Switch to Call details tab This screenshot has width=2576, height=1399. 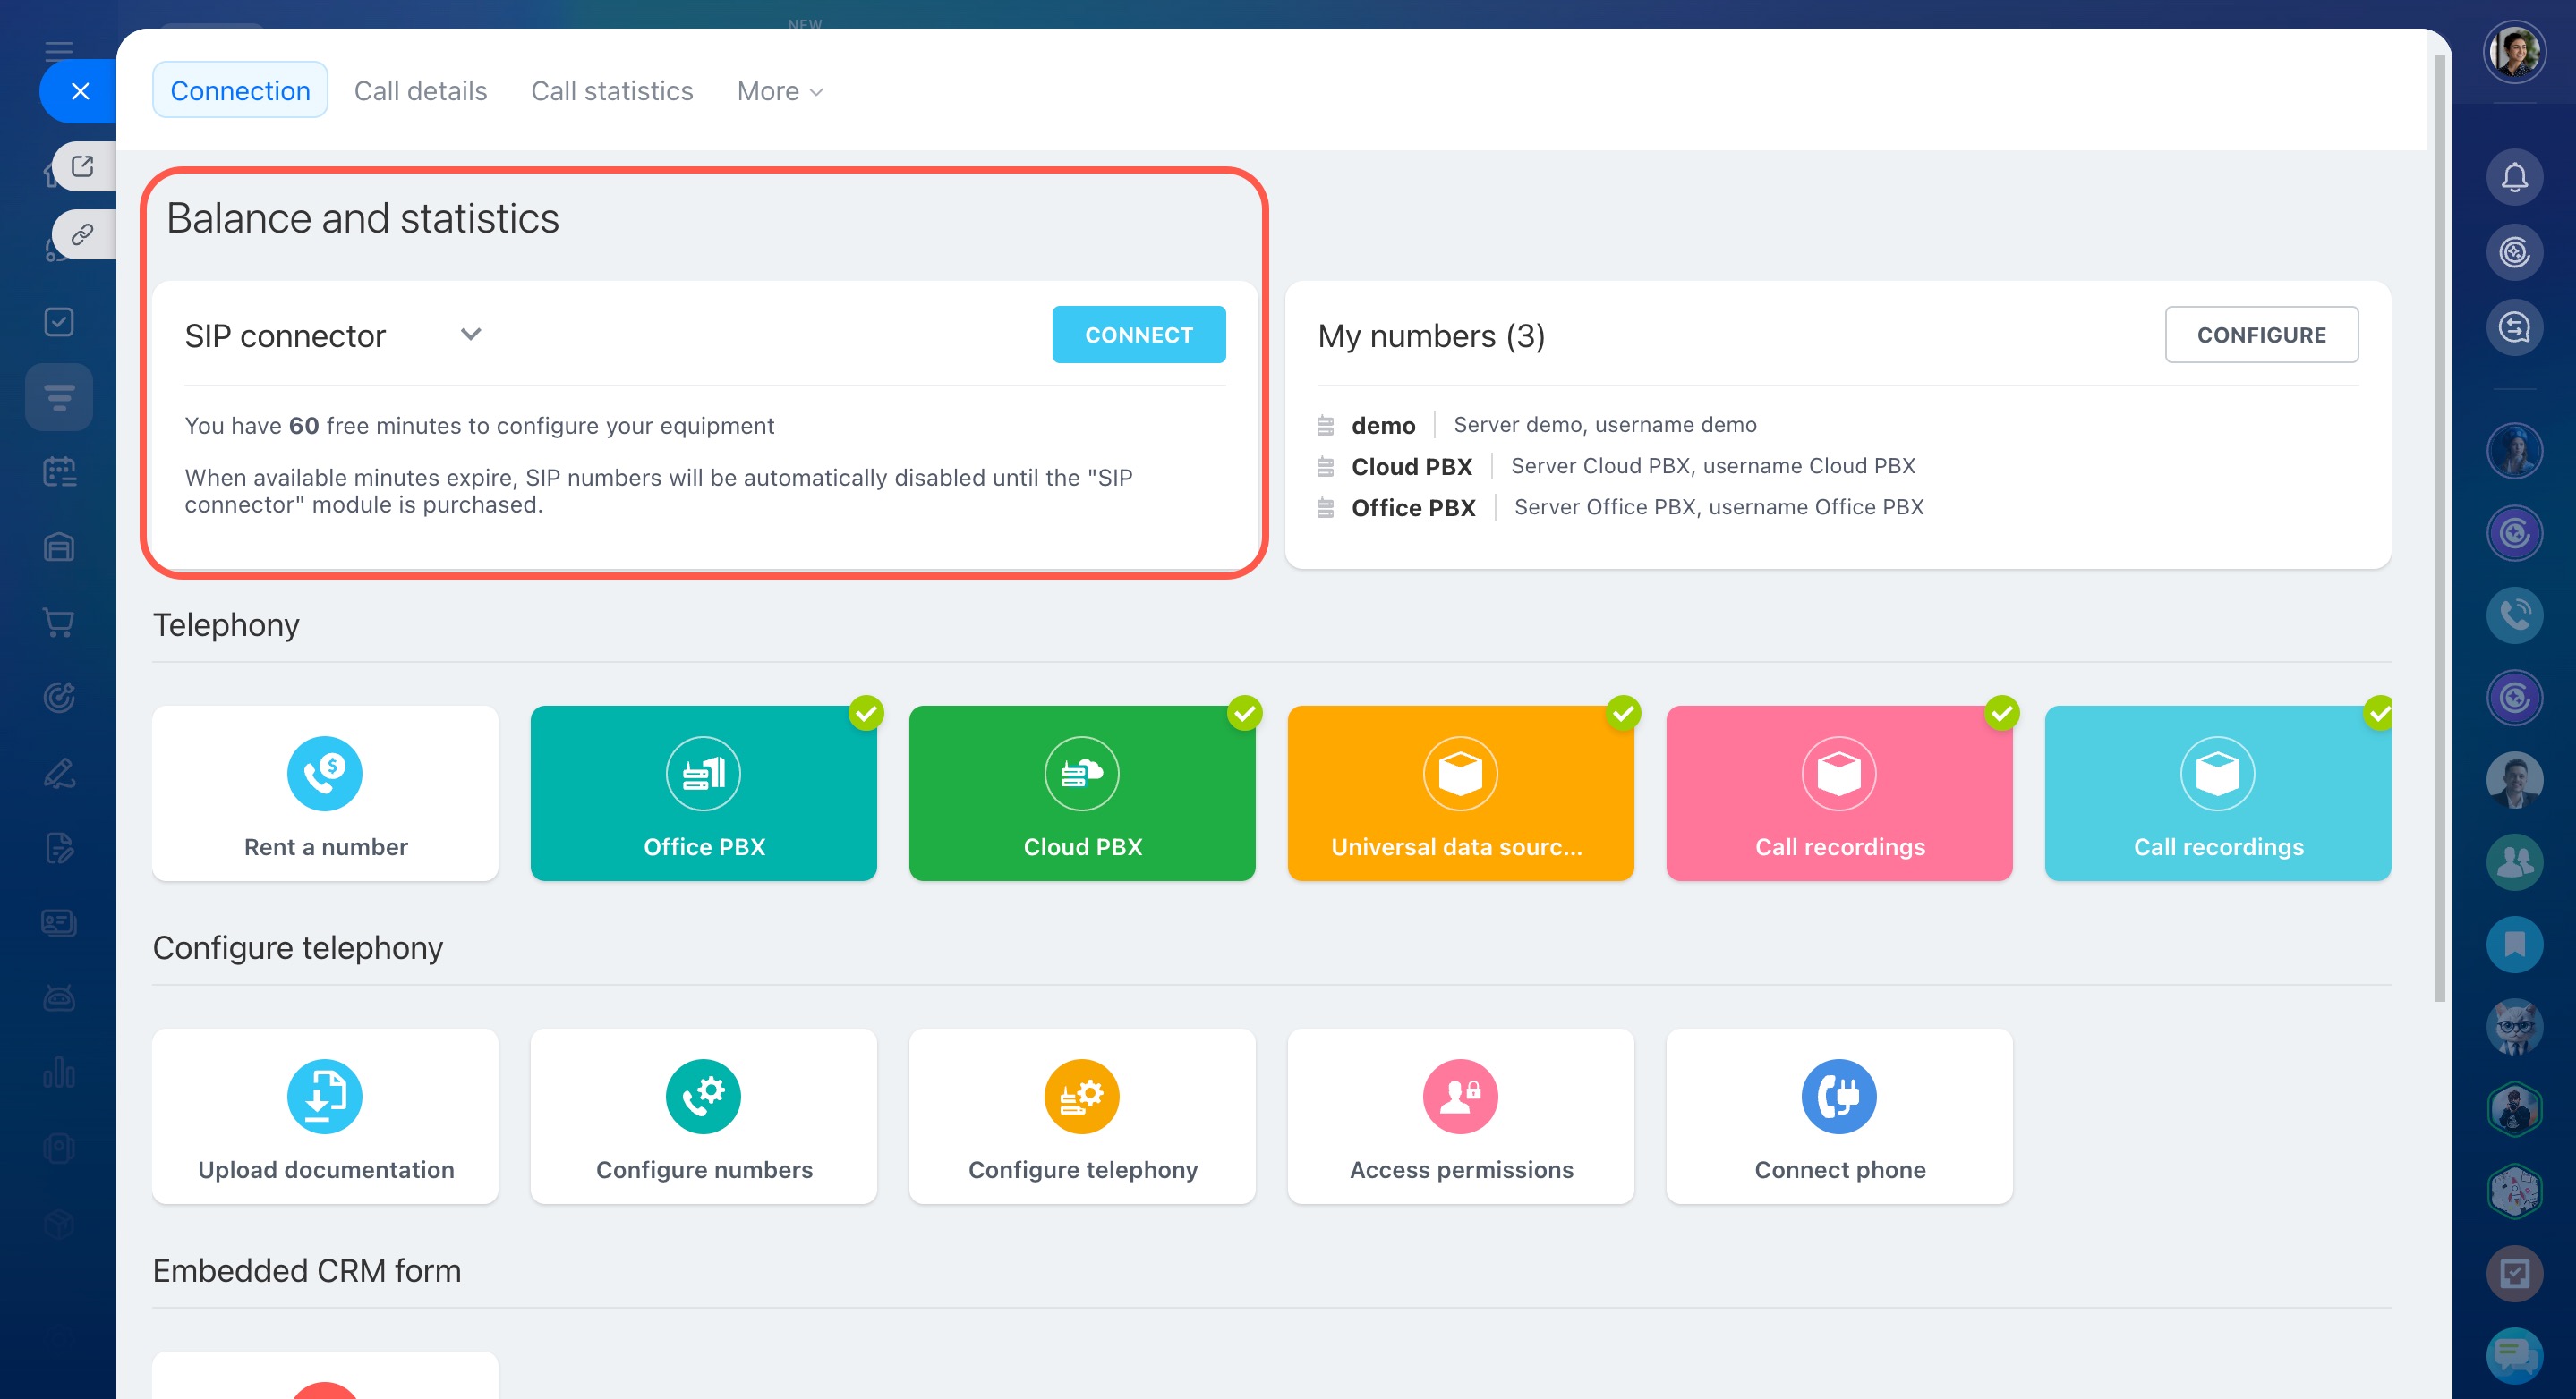(x=420, y=91)
